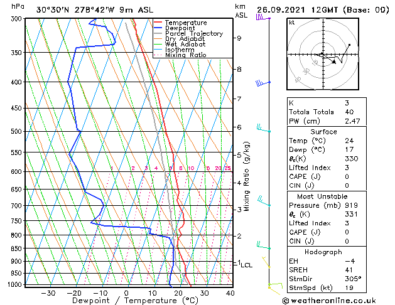Click the '9' km altitude label
This screenshot has width=395, height=305.
click(239, 38)
